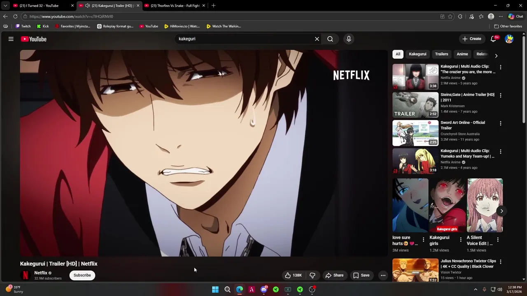The height and width of the screenshot is (296, 527).
Task: Dislike the Kakegurui trailer video
Action: pyautogui.click(x=312, y=275)
